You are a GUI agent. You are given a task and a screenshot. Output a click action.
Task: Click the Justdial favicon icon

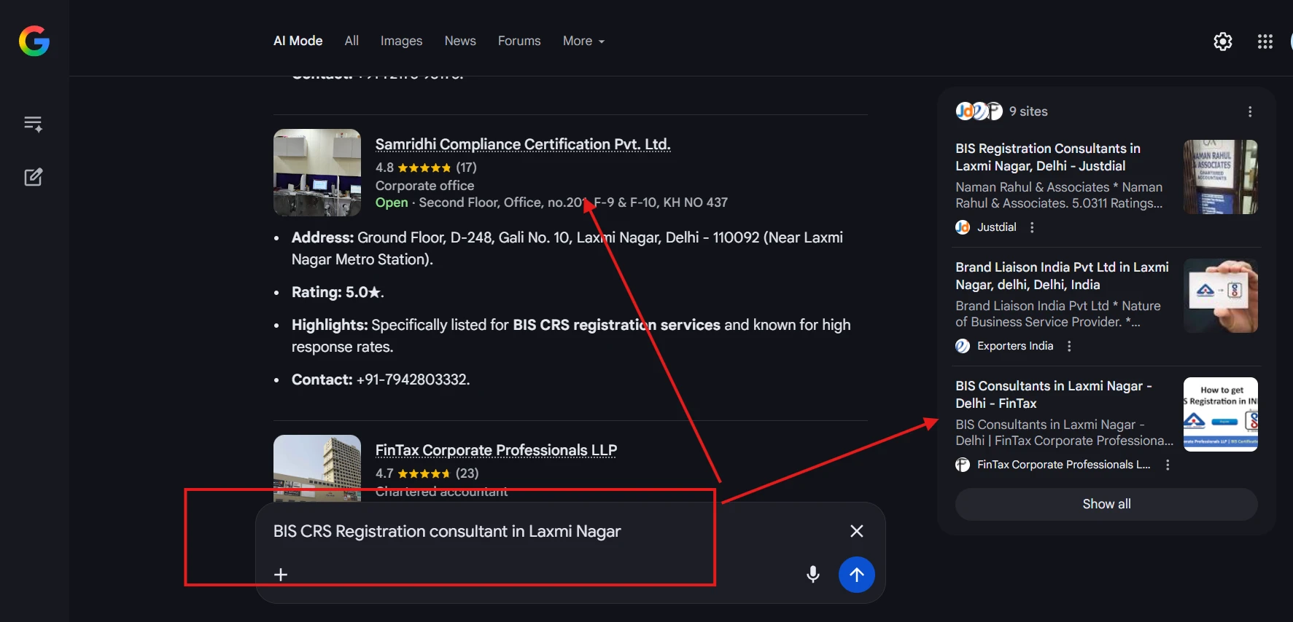[x=963, y=227]
